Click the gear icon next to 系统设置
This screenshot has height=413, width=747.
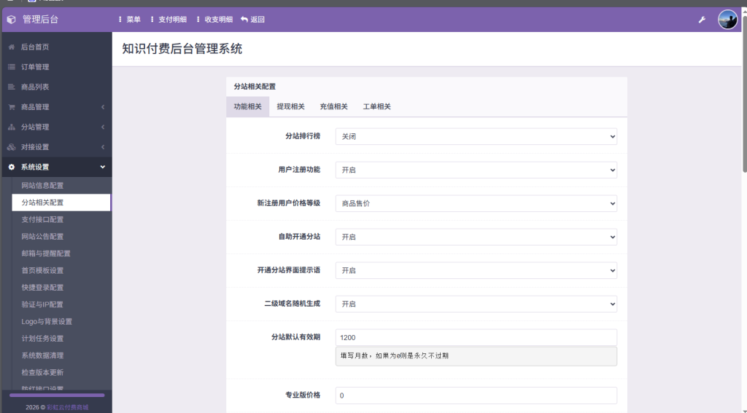tap(12, 167)
